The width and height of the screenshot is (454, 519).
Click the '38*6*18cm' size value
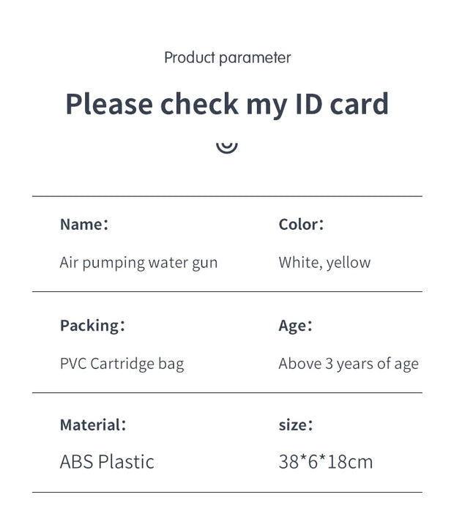[x=326, y=462]
